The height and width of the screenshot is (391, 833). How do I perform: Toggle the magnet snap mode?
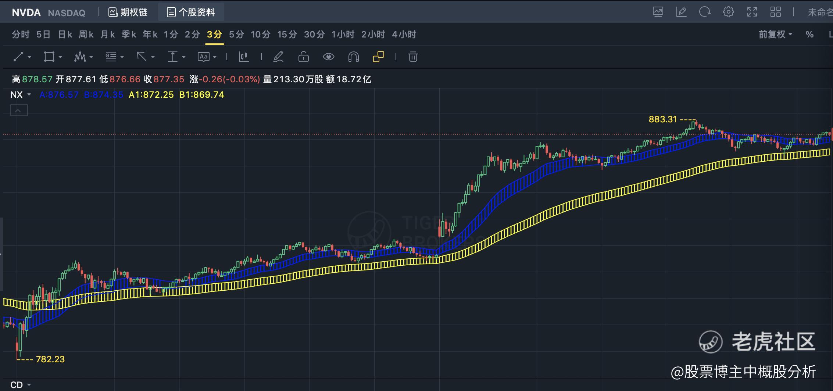(353, 57)
